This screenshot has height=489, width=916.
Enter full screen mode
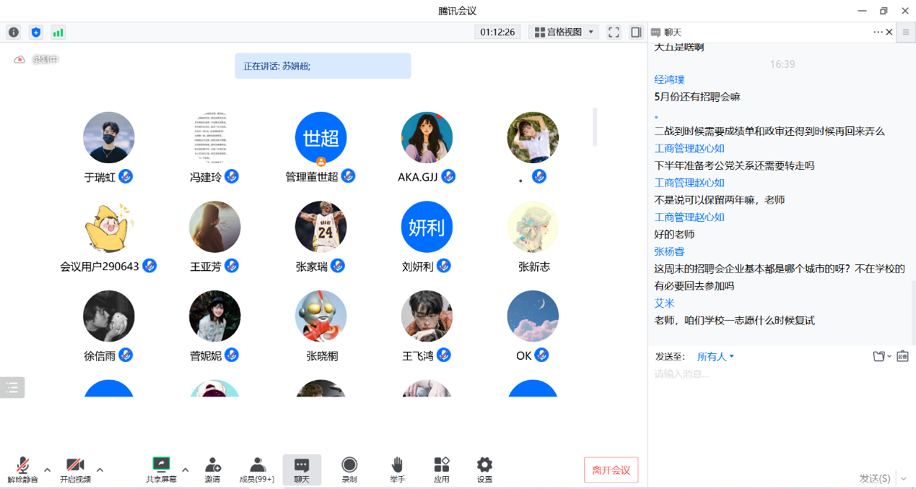614,33
